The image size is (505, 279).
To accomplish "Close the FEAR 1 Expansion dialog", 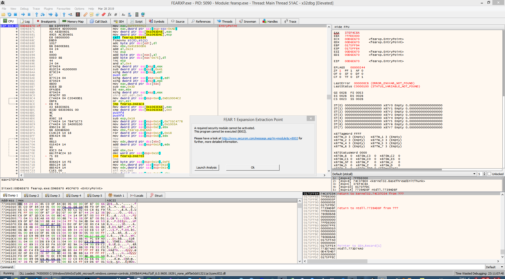I will pyautogui.click(x=311, y=119).
